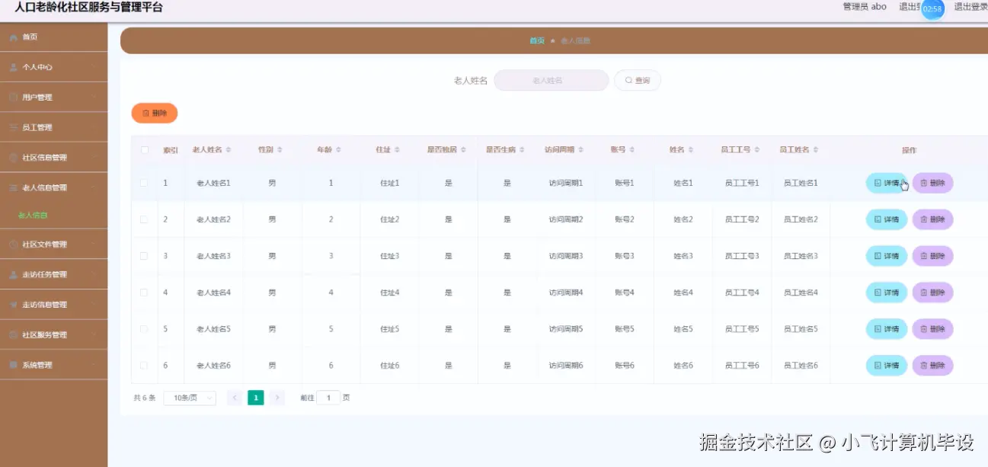Image resolution: width=988 pixels, height=467 pixels.
Task: Click trash icon in 老人姓名3 row delete button
Action: click(924, 256)
